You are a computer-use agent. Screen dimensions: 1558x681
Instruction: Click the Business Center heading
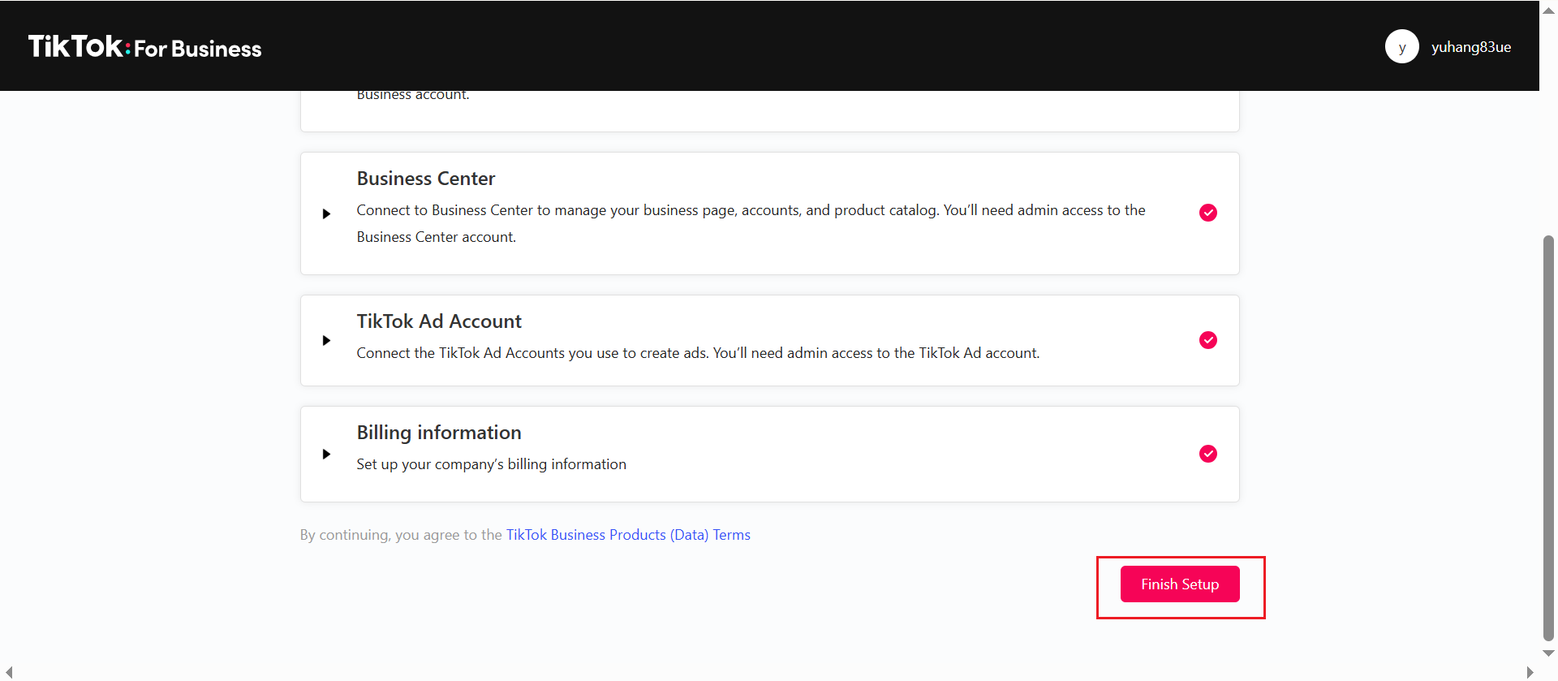tap(426, 179)
